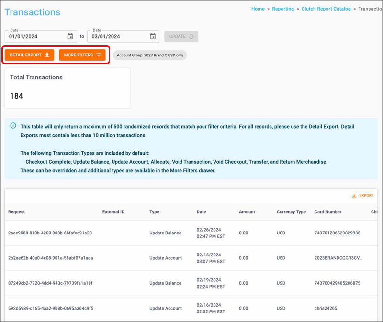Click Update Account type in chris24265 row
This screenshot has width=383, height=322.
pyautogui.click(x=166, y=308)
